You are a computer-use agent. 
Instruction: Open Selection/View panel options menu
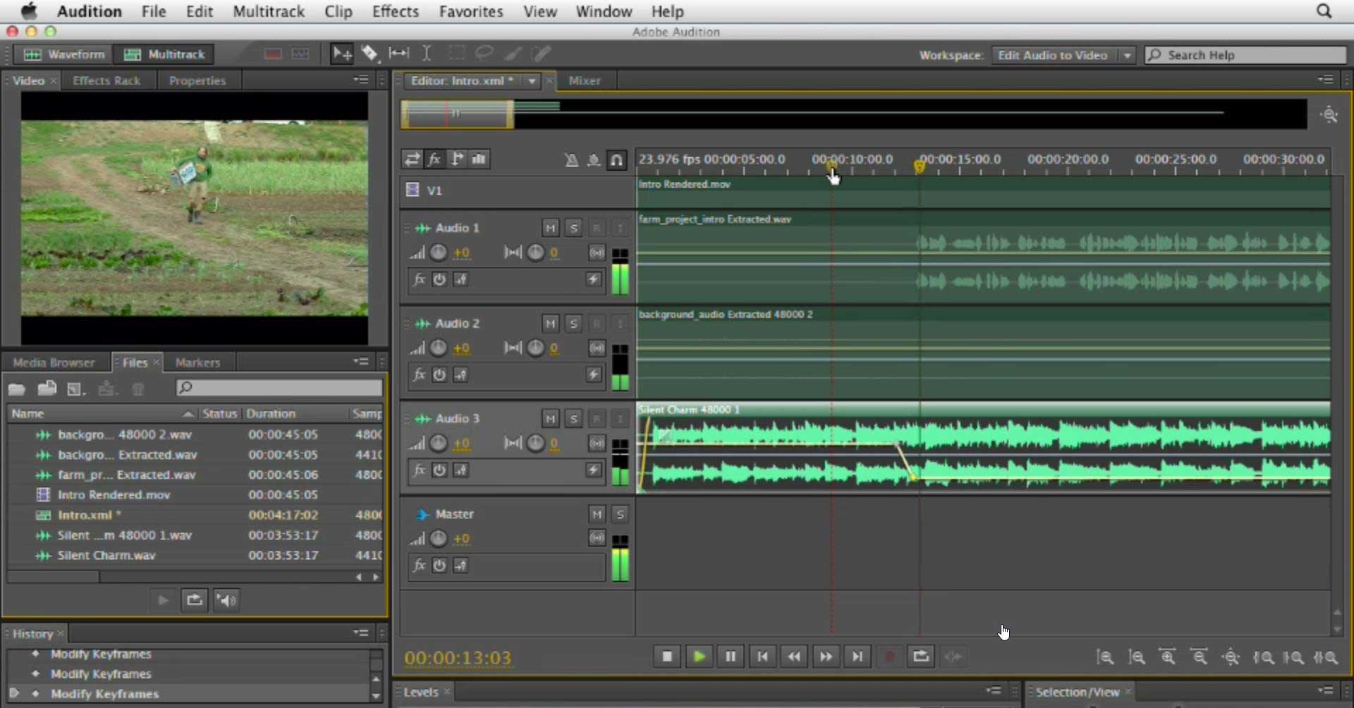1326,691
